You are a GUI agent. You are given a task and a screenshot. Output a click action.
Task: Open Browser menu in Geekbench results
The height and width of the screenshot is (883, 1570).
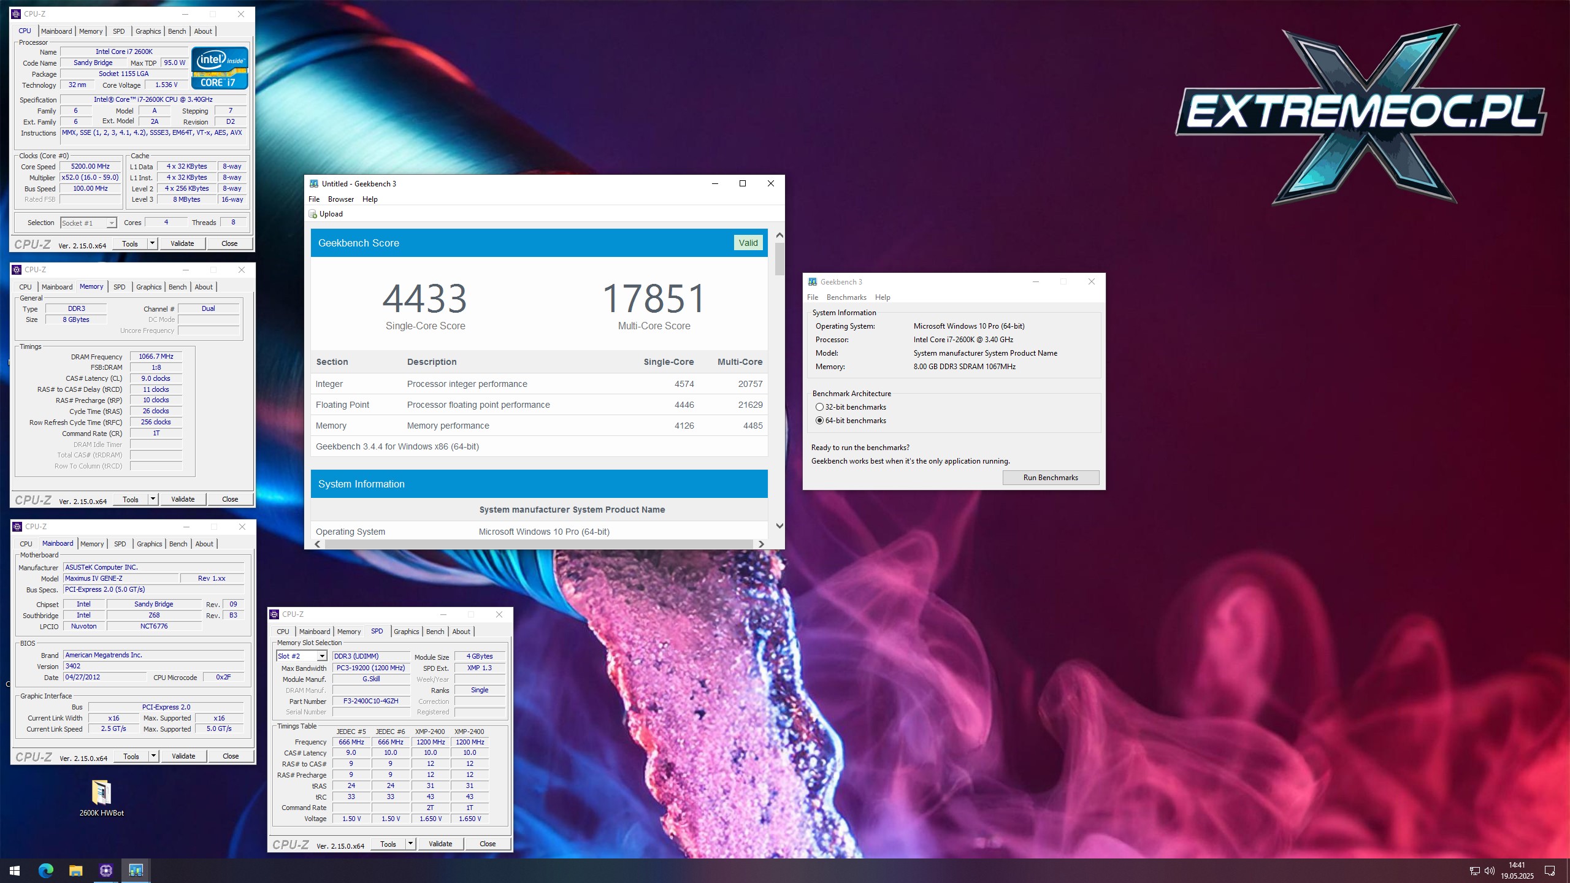pos(341,199)
